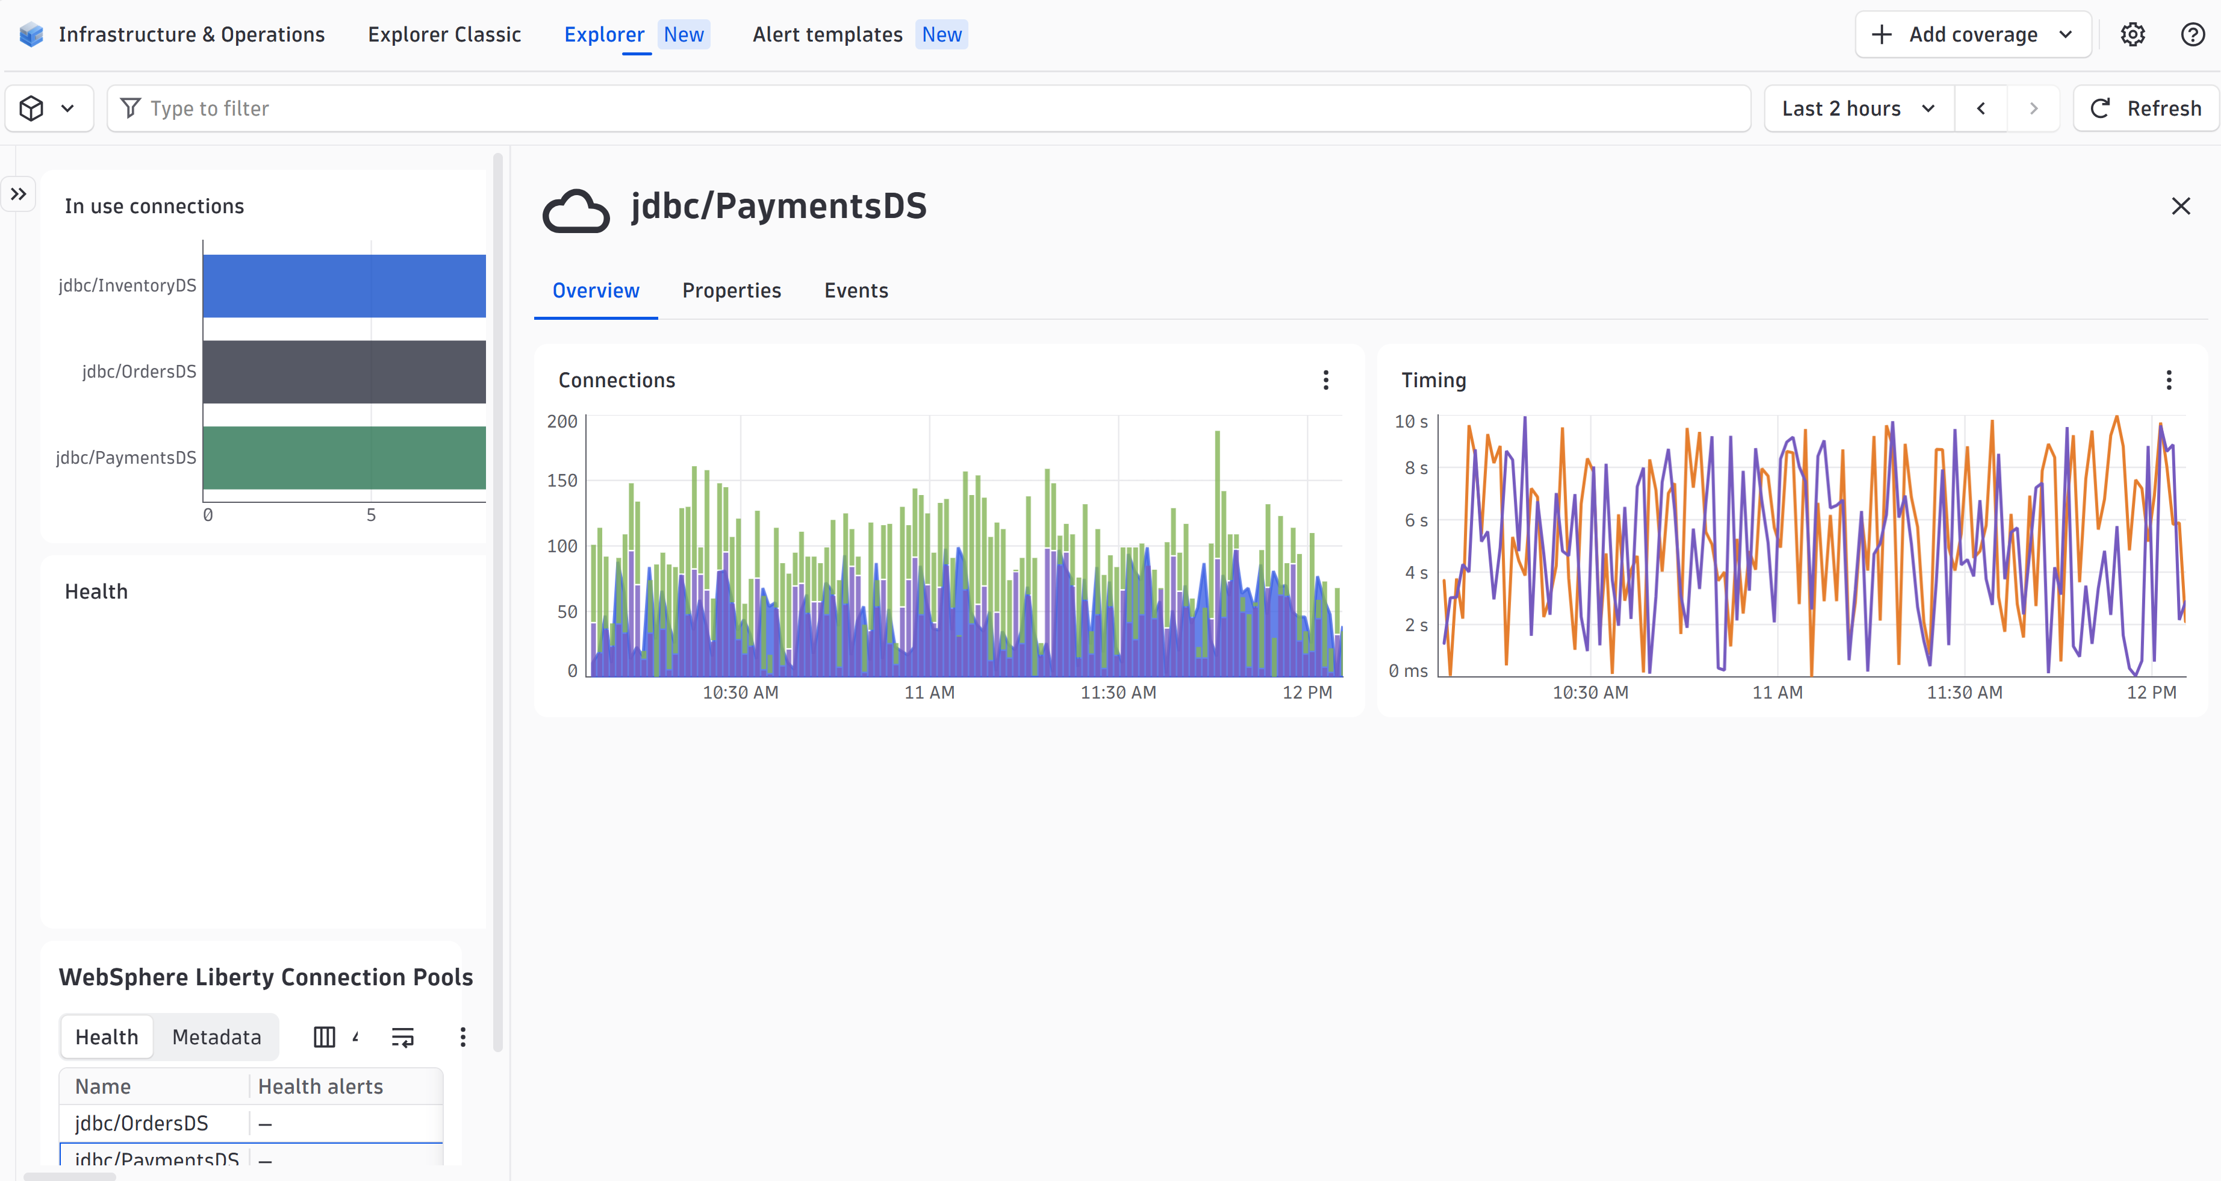Expand the Add coverage dropdown chevron
The height and width of the screenshot is (1181, 2221).
pyautogui.click(x=2066, y=34)
